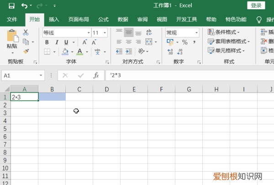Click the Copy icon
This screenshot has height=185, width=274.
[26, 42]
